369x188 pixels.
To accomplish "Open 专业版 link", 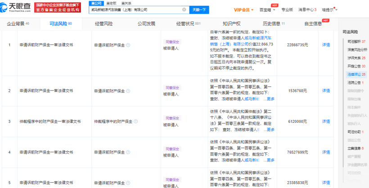I will click(x=287, y=9).
